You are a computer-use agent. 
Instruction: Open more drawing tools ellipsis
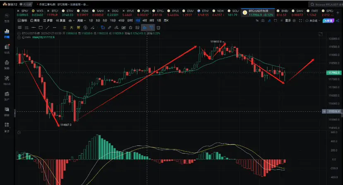55,28
